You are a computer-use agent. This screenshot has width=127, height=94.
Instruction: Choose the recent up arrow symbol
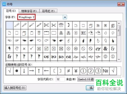[39, 71]
